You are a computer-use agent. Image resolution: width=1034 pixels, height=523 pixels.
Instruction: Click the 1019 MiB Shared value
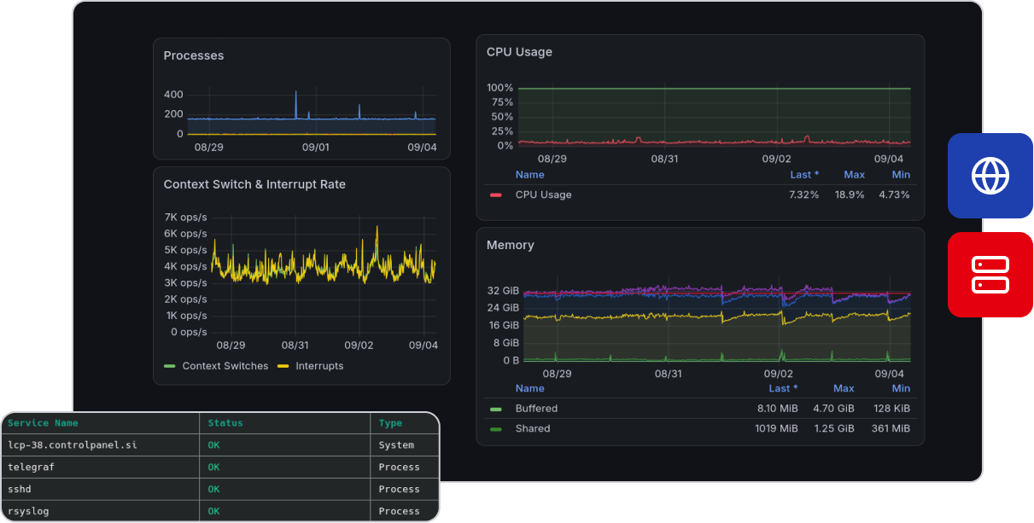pyautogui.click(x=776, y=428)
